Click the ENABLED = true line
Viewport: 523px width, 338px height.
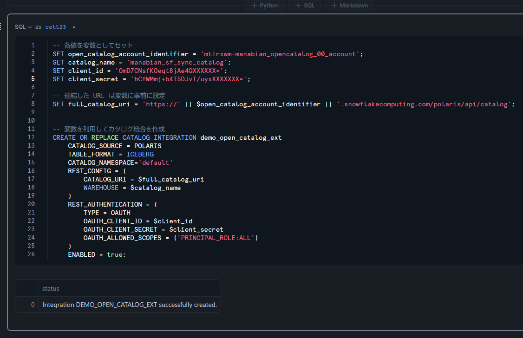point(97,254)
